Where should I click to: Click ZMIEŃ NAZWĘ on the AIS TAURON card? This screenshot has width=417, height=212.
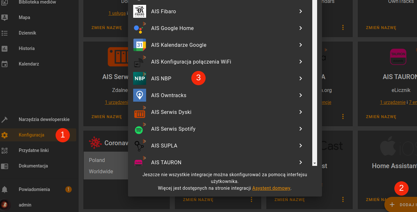381,117
